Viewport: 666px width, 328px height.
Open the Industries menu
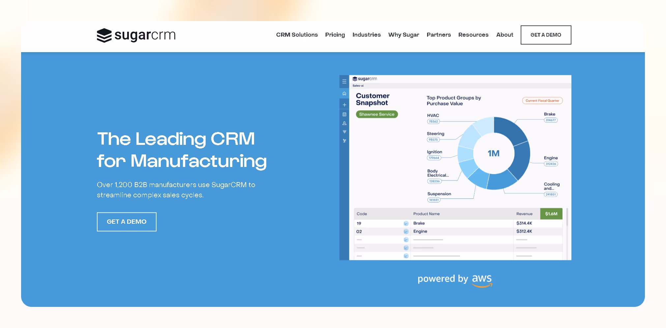(x=366, y=35)
